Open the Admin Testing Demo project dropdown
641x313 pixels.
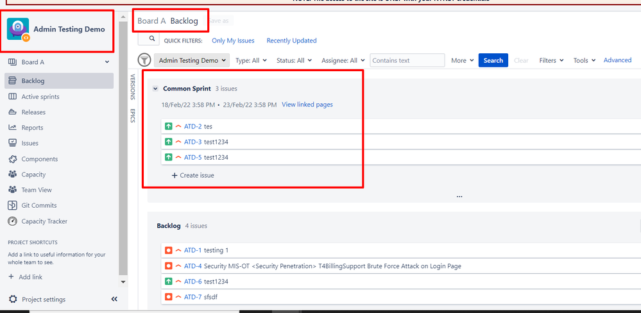[x=192, y=60]
